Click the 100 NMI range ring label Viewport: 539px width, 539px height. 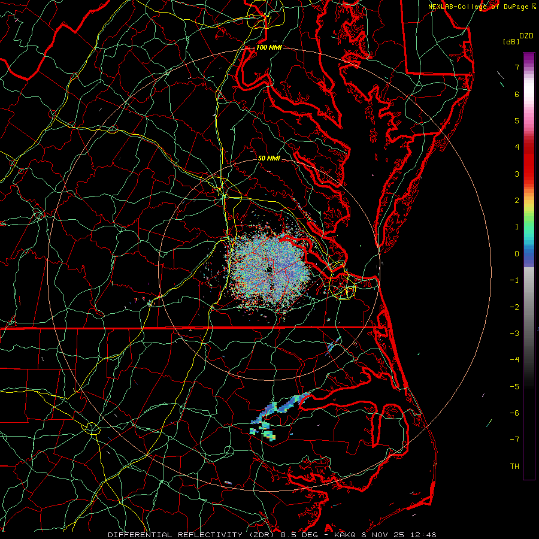click(x=269, y=47)
